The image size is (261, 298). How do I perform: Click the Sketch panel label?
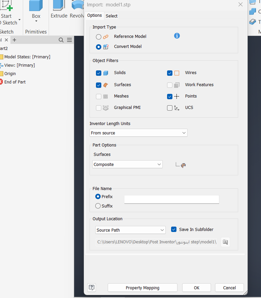click(7, 32)
